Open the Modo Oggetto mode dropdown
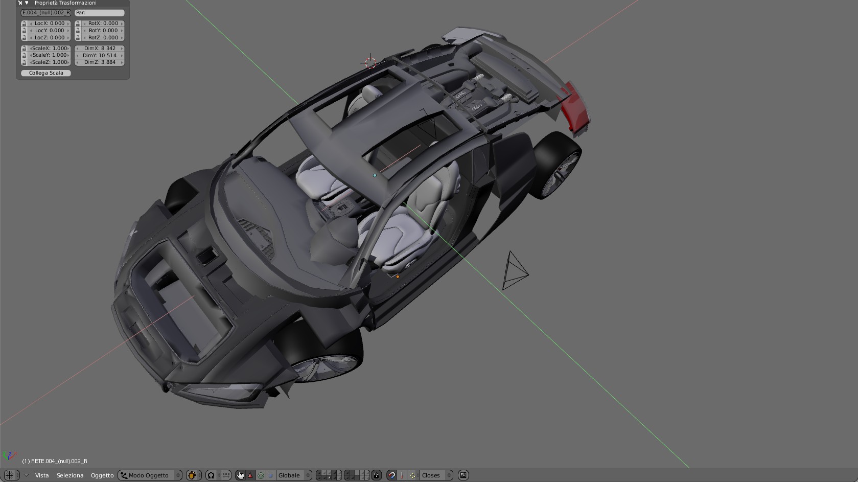 point(150,475)
